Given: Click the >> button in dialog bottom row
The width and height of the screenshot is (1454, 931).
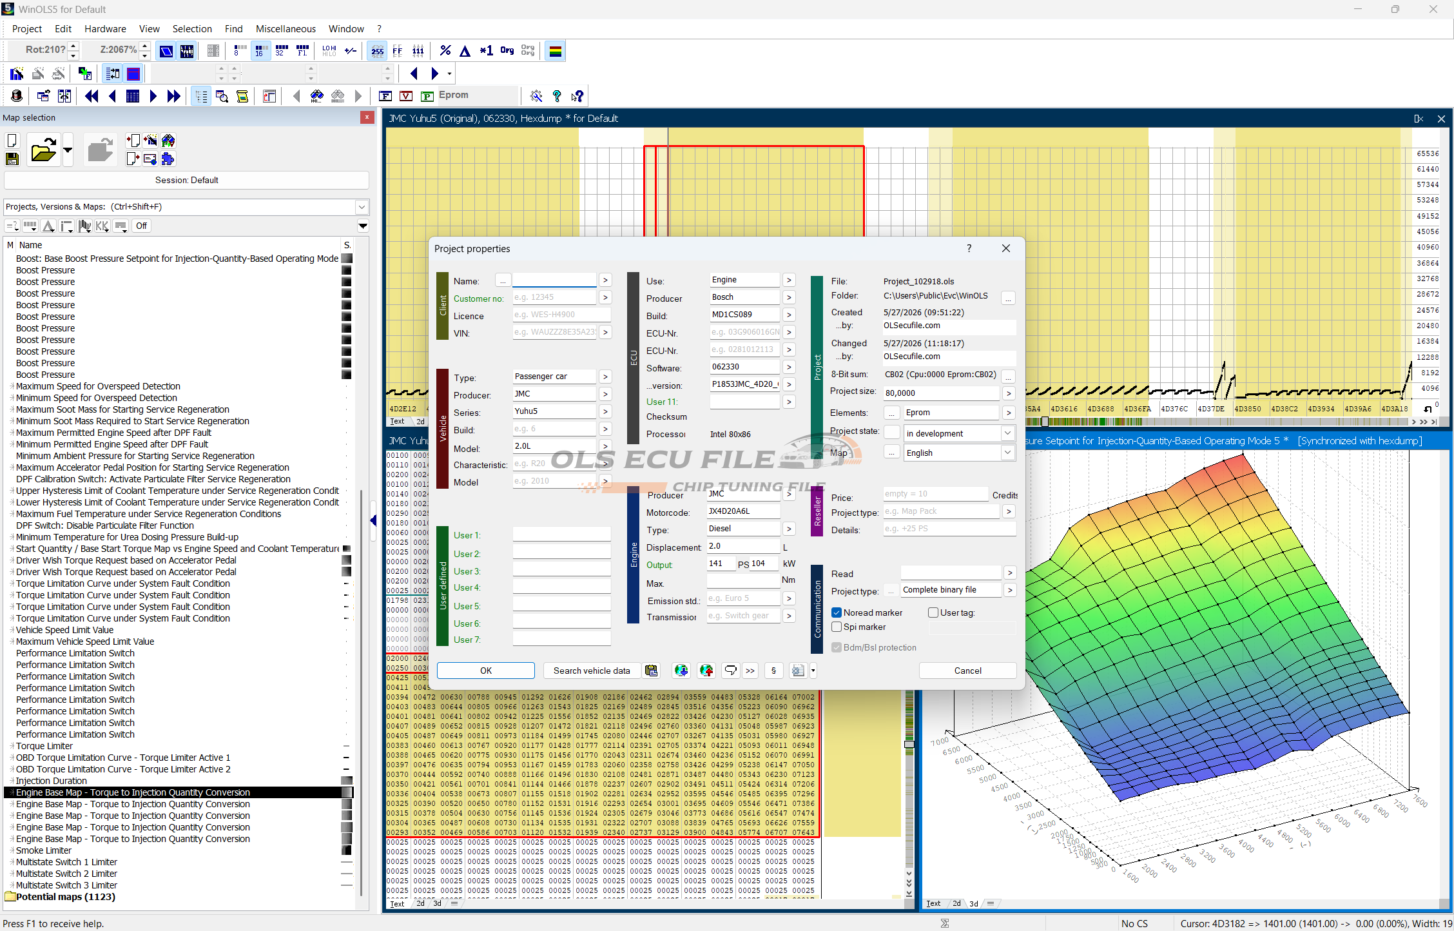Looking at the screenshot, I should tap(750, 671).
